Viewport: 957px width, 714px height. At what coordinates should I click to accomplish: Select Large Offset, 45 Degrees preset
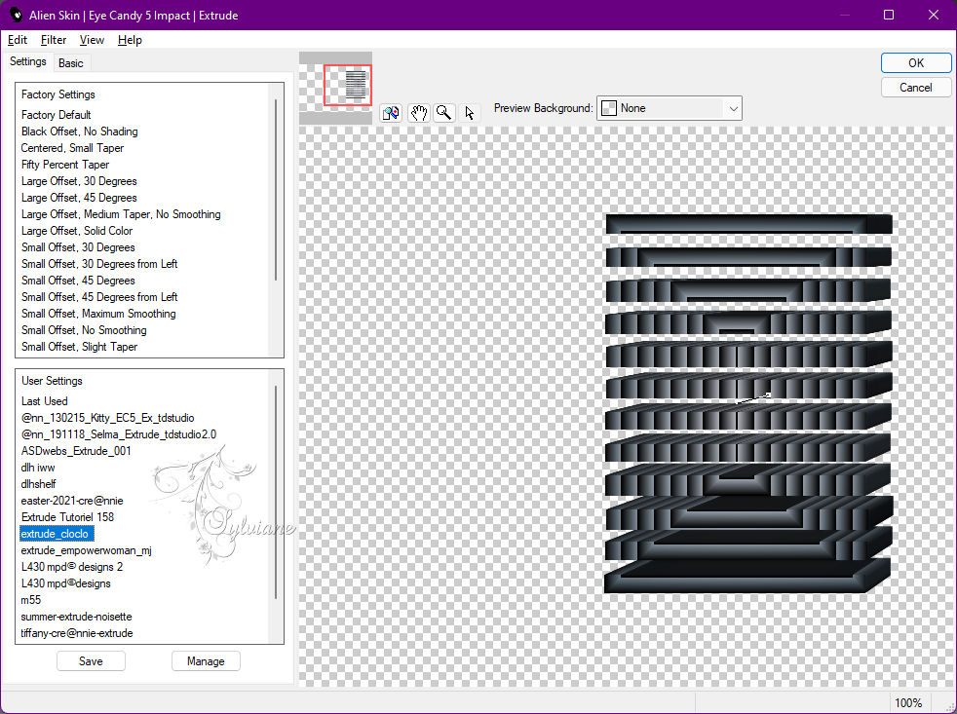(x=79, y=198)
